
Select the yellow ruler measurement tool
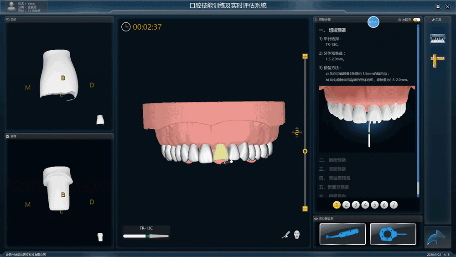tap(437, 60)
